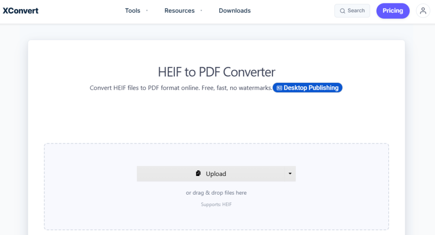This screenshot has height=235, width=435.
Task: Click the 'Supports: HEIF' text
Action: coord(216,204)
